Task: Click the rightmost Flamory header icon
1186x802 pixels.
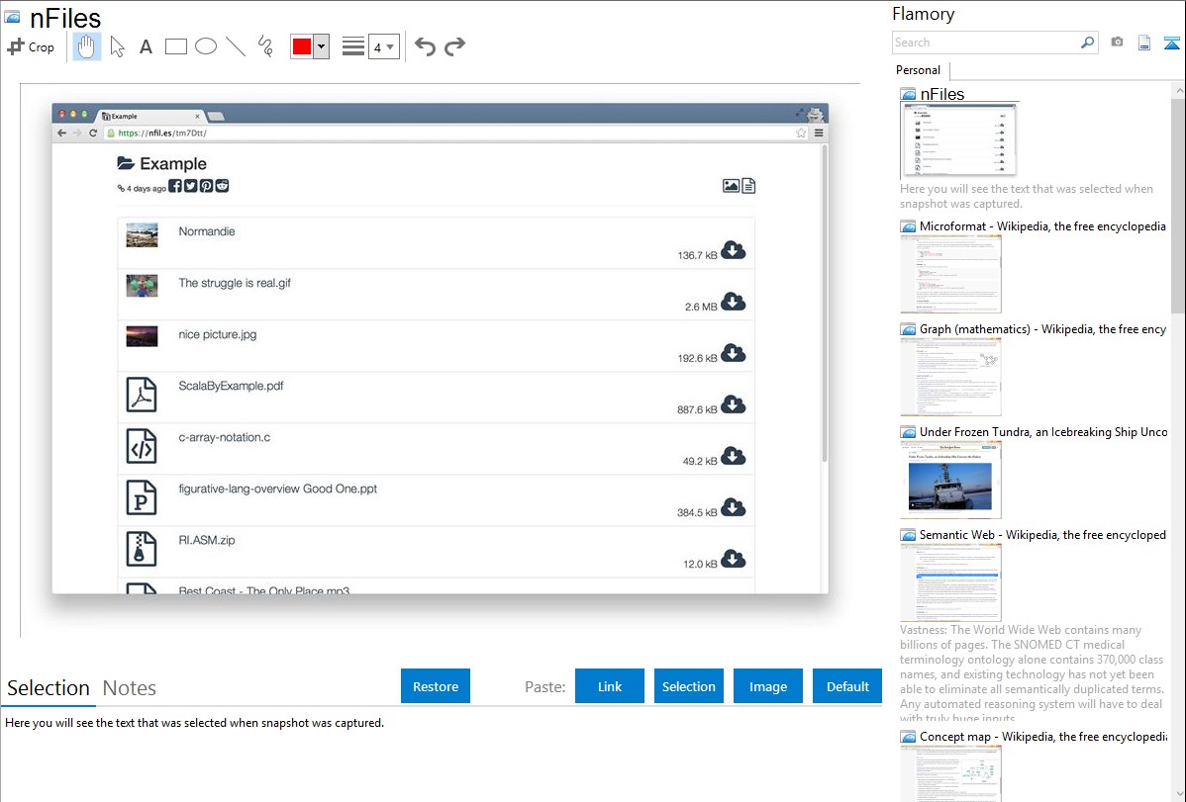Action: click(x=1171, y=43)
